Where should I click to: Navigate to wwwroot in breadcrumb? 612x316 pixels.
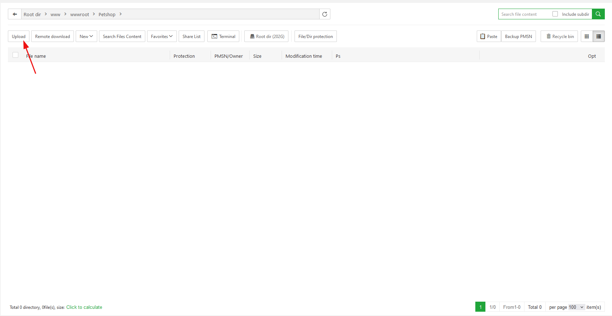[79, 15]
